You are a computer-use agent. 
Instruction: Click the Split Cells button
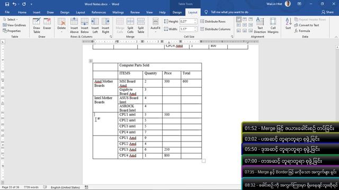[x=130, y=25]
